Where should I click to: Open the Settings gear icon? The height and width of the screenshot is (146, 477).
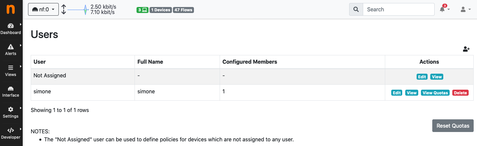11,109
